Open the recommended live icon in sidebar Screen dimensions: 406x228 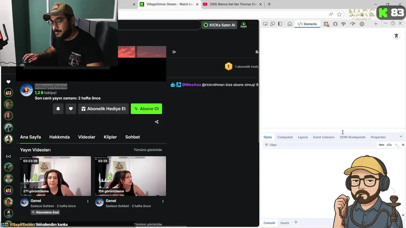pos(9,156)
